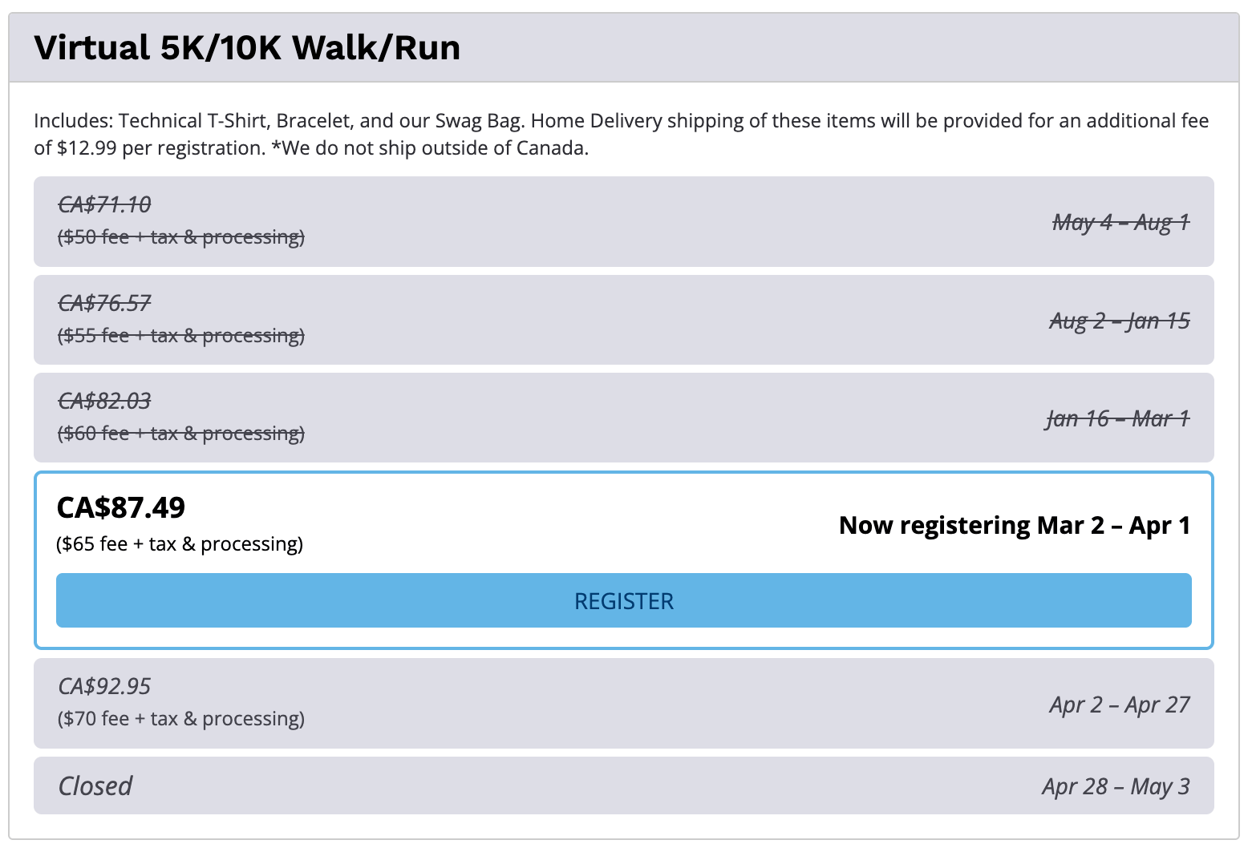Select the expired May 4 – Aug 1 dates
Viewport: 1248px width, 848px height.
[x=1120, y=222]
